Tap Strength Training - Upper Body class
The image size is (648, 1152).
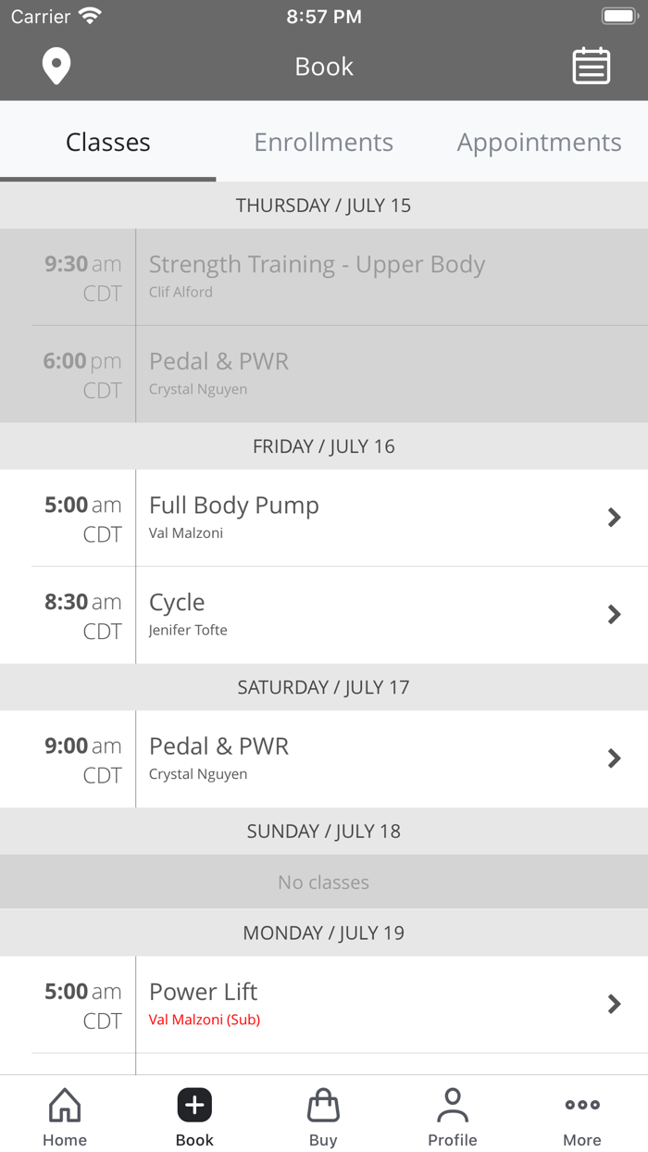pyautogui.click(x=317, y=265)
